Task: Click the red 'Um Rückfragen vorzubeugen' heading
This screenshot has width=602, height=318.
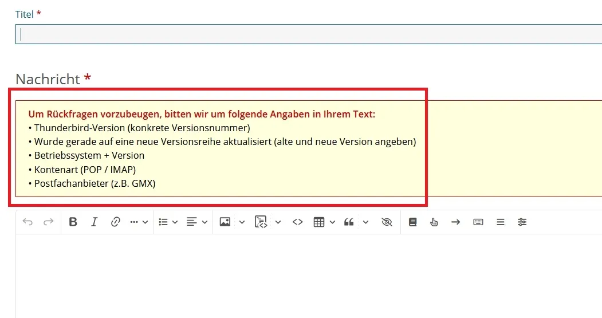Action: [x=202, y=114]
